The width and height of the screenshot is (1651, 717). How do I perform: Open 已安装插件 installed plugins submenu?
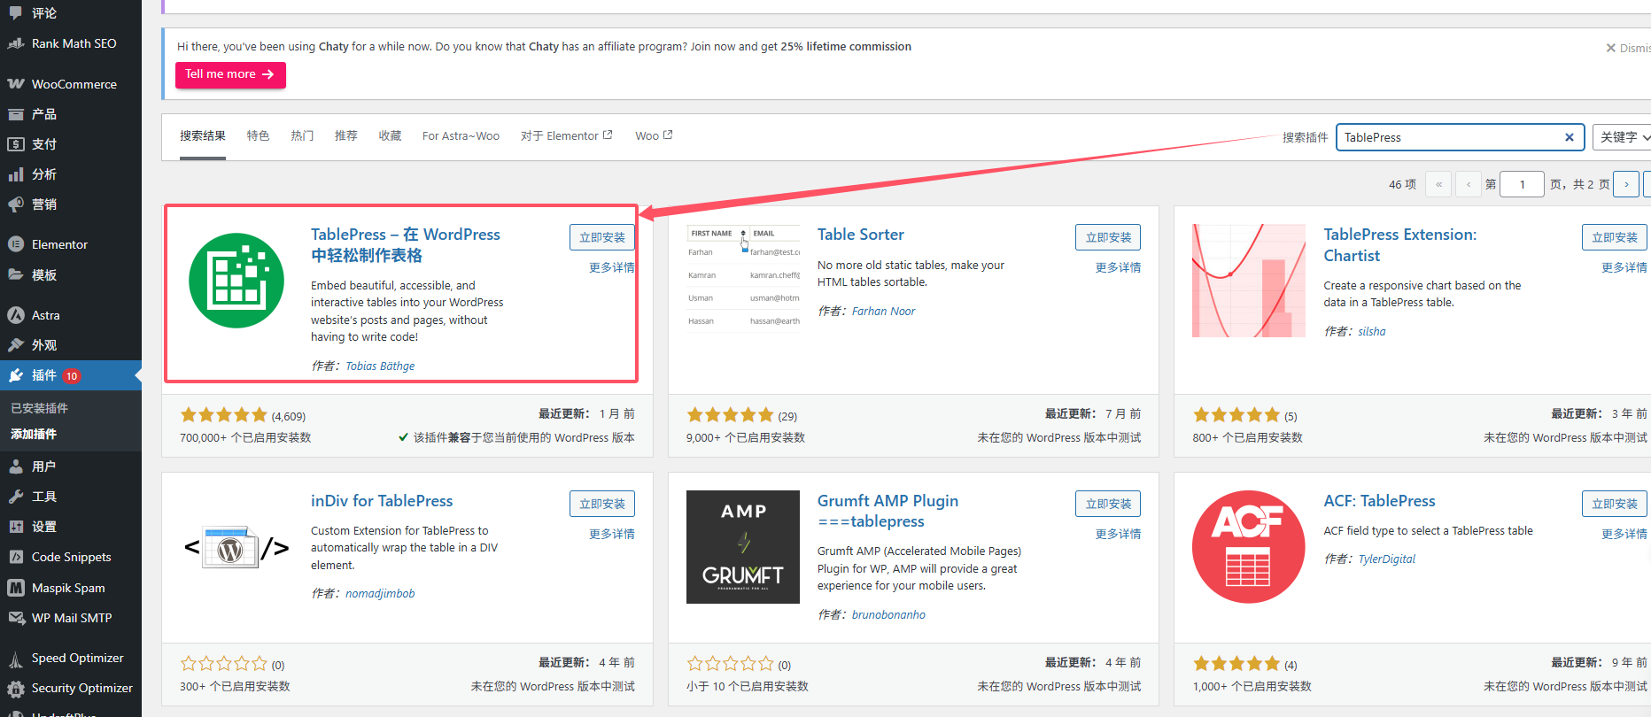point(40,408)
